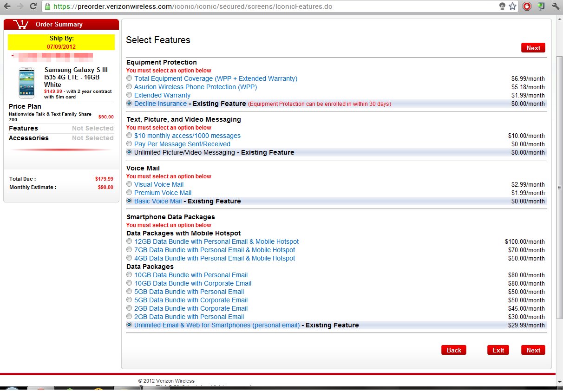The image size is (563, 391).
Task: Reload the page with the refresh icon
Action: click(x=33, y=7)
